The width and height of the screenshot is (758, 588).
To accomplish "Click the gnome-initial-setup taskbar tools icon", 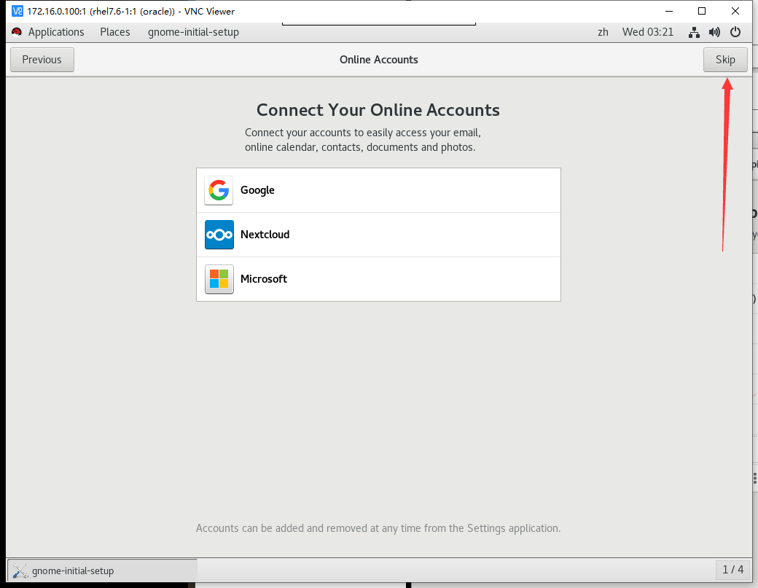I will point(20,571).
